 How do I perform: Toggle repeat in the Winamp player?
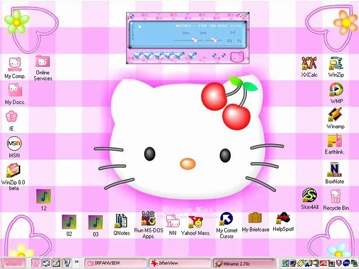coord(224,55)
